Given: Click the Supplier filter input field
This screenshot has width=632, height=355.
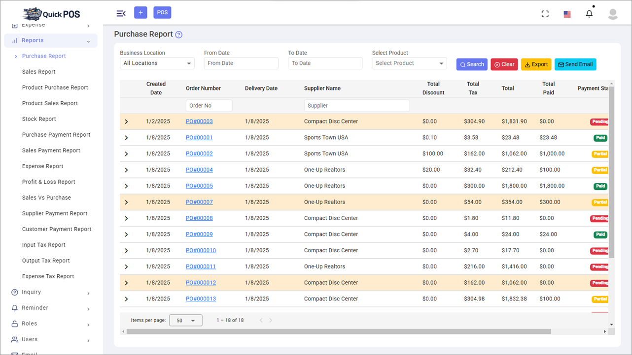Looking at the screenshot, I should (x=356, y=105).
